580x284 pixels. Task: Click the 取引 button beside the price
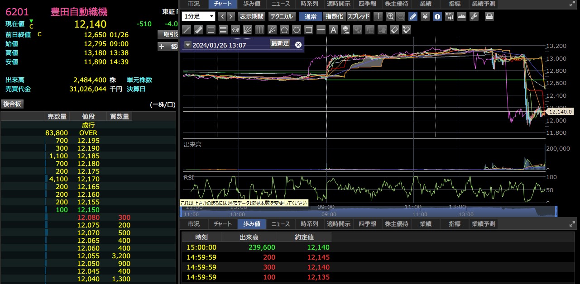coord(168,34)
